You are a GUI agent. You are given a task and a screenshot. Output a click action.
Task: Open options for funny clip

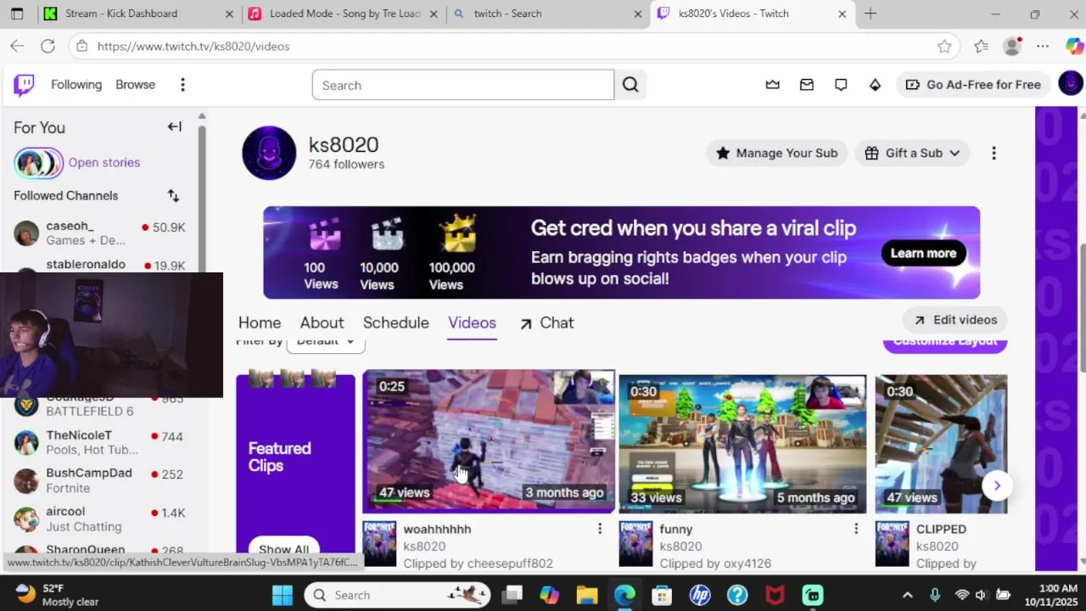(855, 529)
